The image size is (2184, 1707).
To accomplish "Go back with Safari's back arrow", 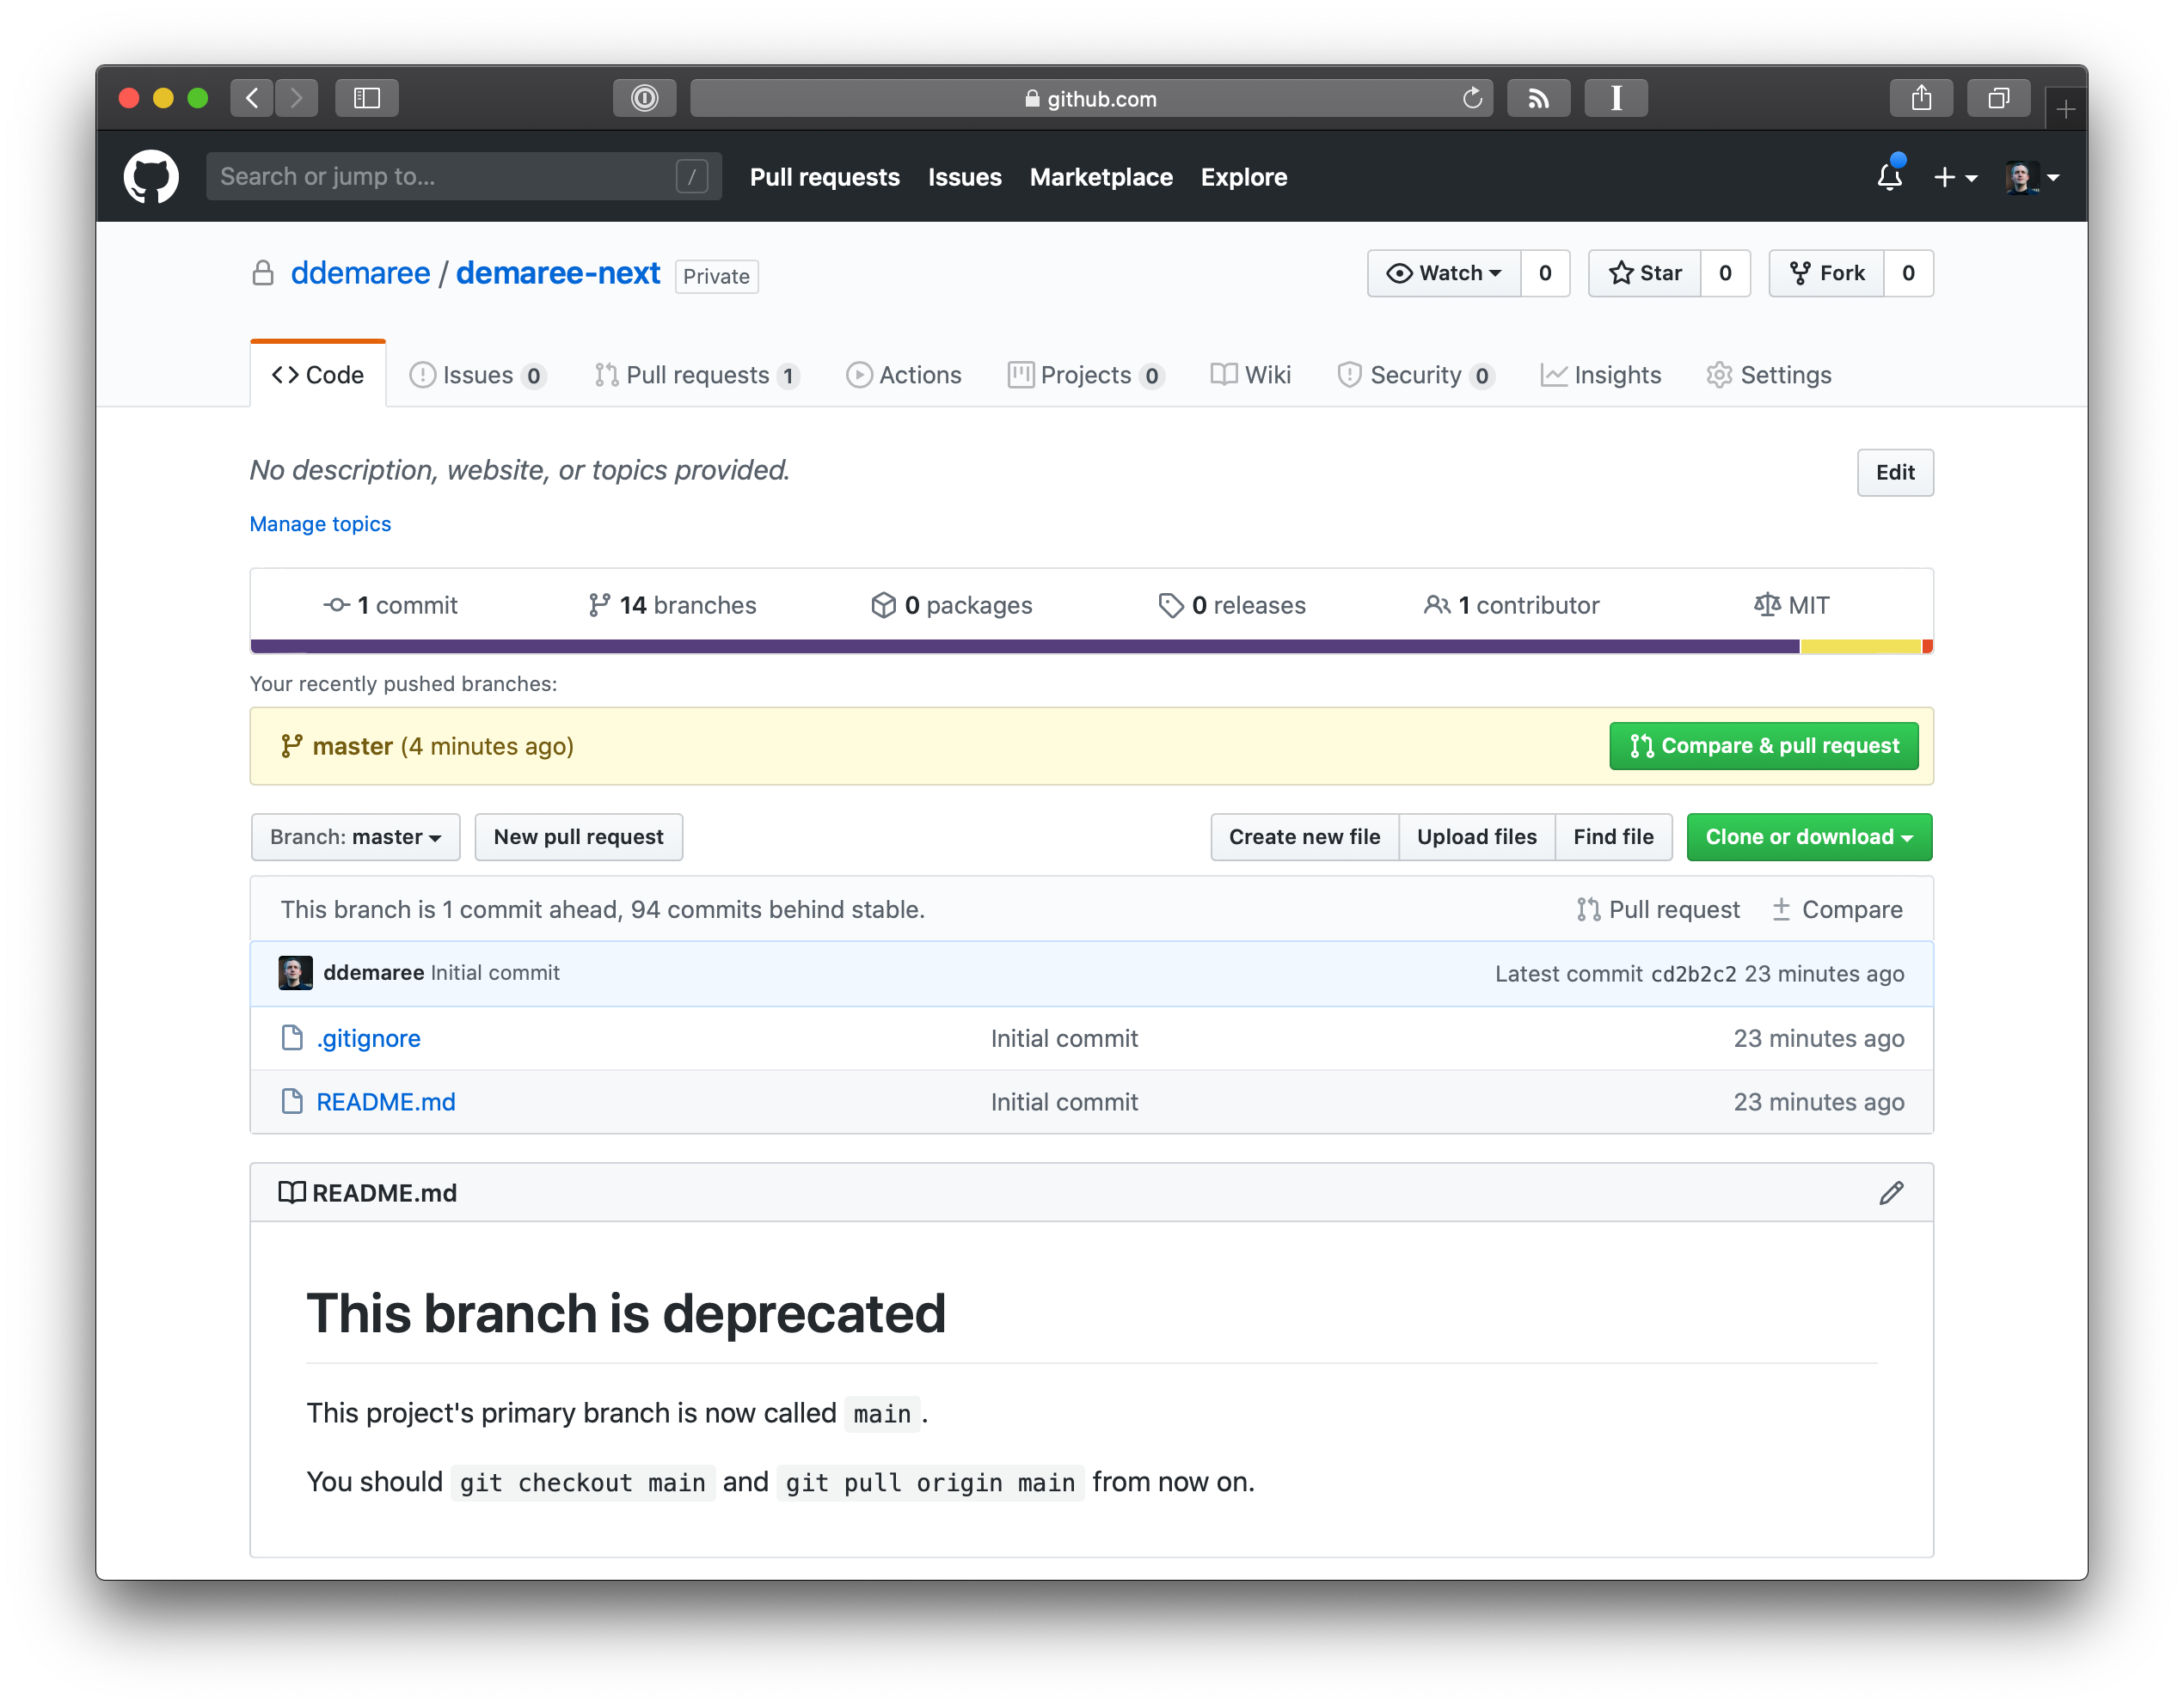I will [x=252, y=98].
